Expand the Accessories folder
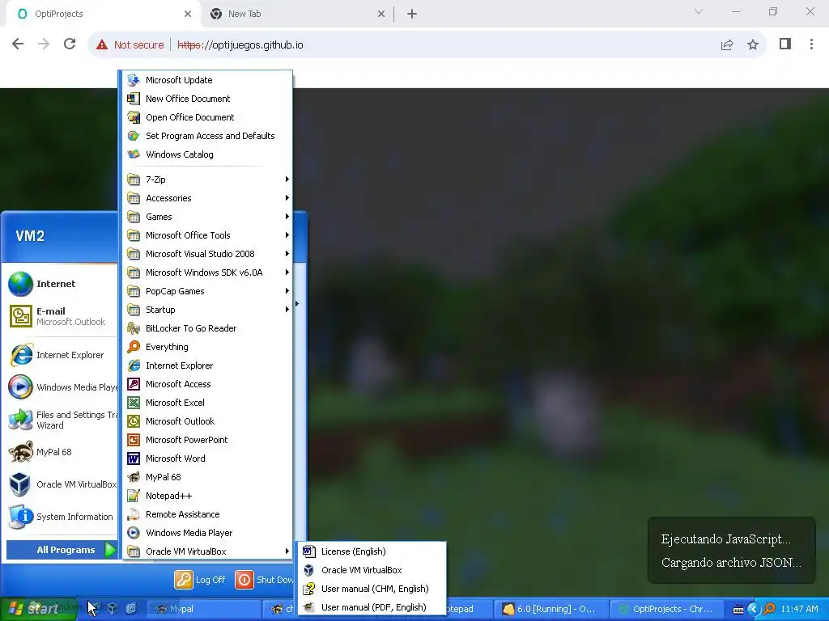Screen dimensions: 829x621 point(207,198)
